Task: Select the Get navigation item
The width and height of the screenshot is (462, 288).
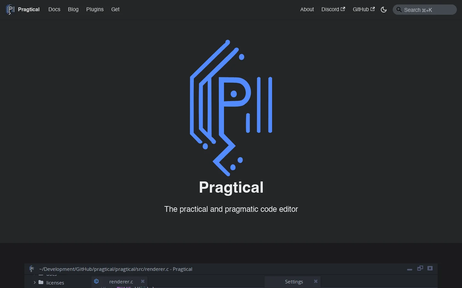Action: click(x=116, y=10)
